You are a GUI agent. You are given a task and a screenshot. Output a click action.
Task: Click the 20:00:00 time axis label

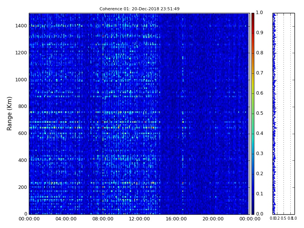(213, 219)
